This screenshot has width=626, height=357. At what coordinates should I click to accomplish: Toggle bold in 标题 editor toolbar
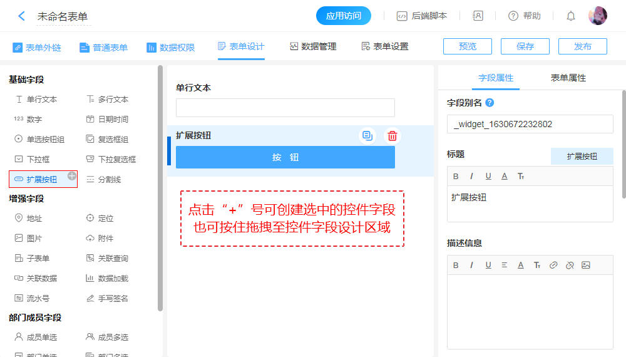click(456, 176)
